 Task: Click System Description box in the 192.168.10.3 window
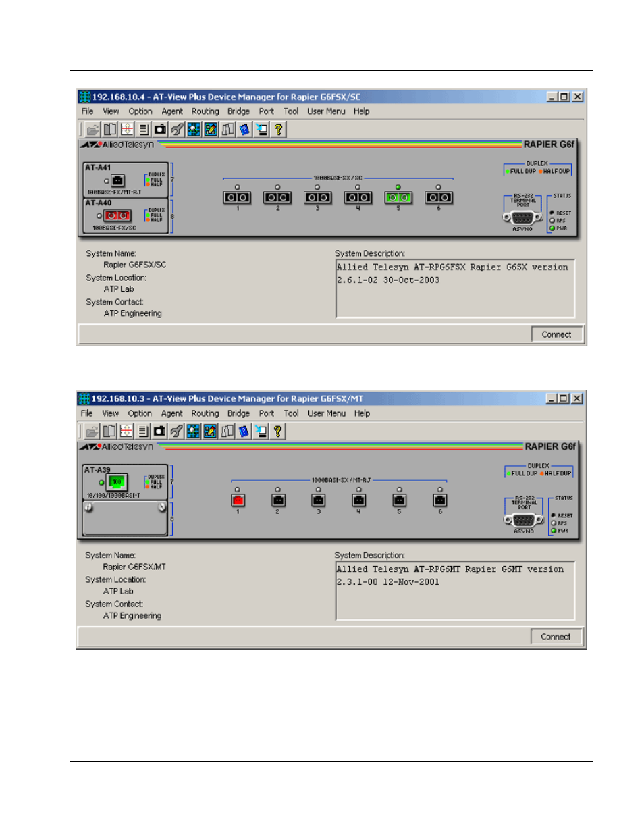click(x=455, y=590)
